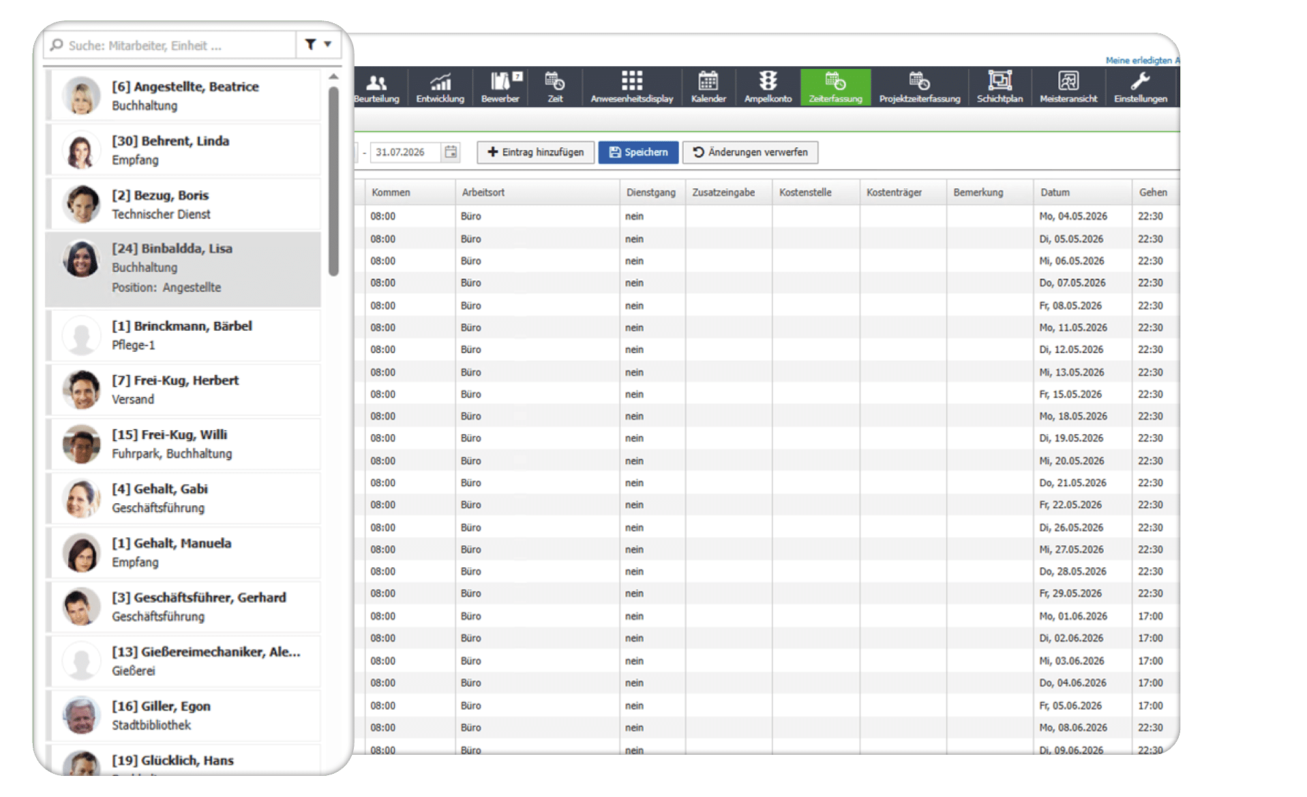The image size is (1307, 797).
Task: Select employee Frei-Kug, Willi
Action: (183, 443)
